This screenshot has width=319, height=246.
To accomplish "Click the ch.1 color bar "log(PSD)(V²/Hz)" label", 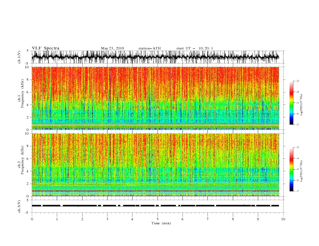I will point(301,105).
